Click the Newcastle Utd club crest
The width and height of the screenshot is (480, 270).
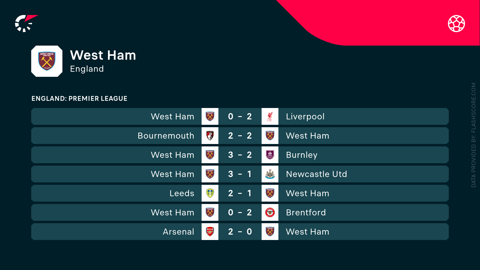pos(270,174)
